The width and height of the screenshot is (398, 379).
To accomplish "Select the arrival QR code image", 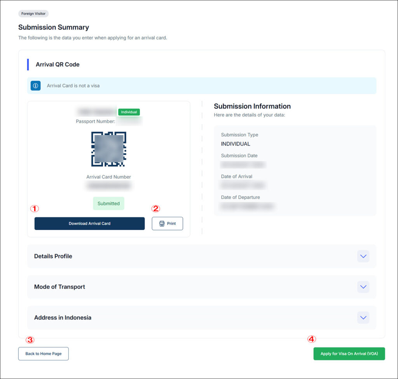I will [x=109, y=149].
